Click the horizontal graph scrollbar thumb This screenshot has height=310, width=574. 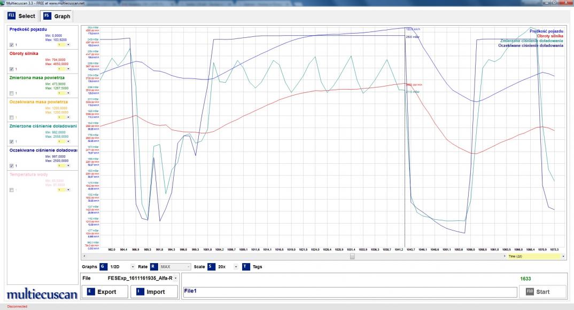pyautogui.click(x=352, y=256)
